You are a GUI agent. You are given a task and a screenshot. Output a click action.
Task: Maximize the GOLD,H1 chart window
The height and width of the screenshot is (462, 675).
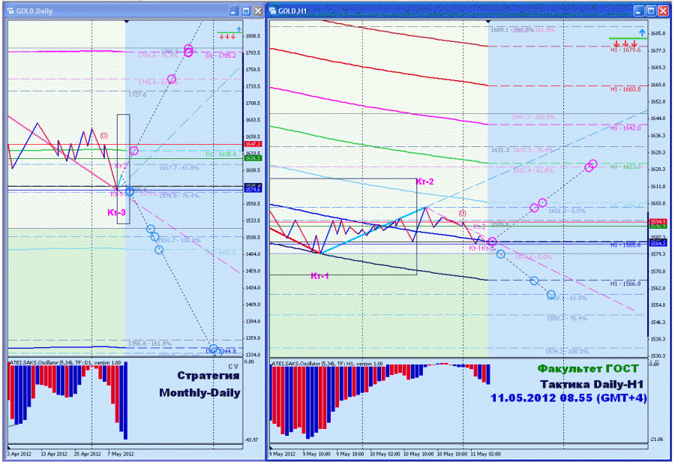point(651,11)
